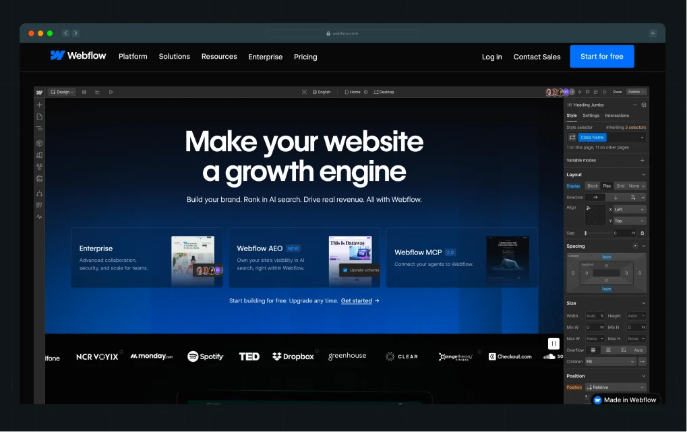Open the Style selectors droplets icon
This screenshot has width=687, height=432.
point(39,167)
